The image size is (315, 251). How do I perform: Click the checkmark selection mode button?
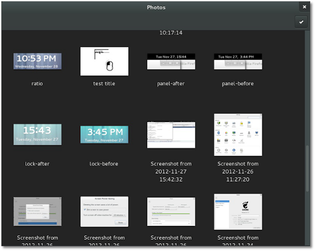301,22
